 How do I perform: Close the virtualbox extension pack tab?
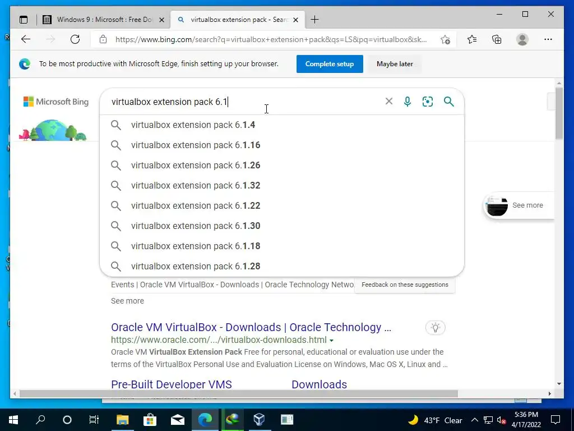(x=296, y=20)
